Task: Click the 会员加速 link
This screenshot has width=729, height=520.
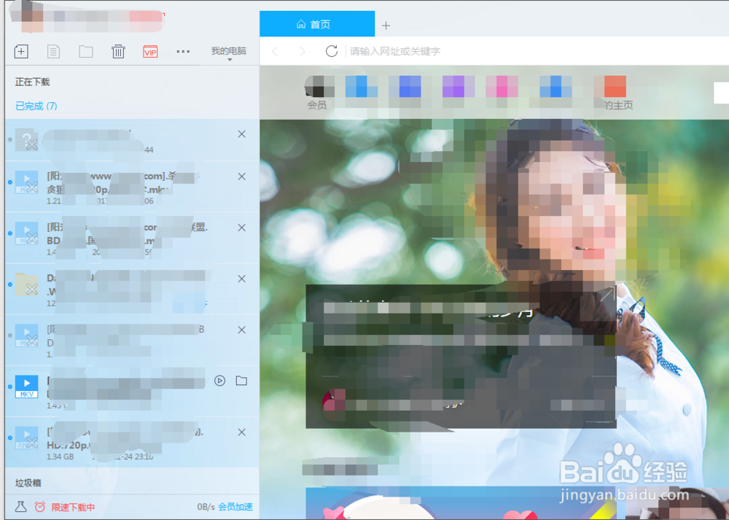Action: tap(235, 507)
